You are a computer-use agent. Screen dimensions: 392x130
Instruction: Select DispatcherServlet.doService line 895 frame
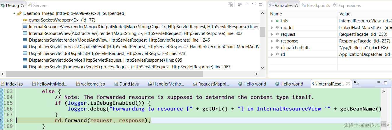click(x=105, y=60)
